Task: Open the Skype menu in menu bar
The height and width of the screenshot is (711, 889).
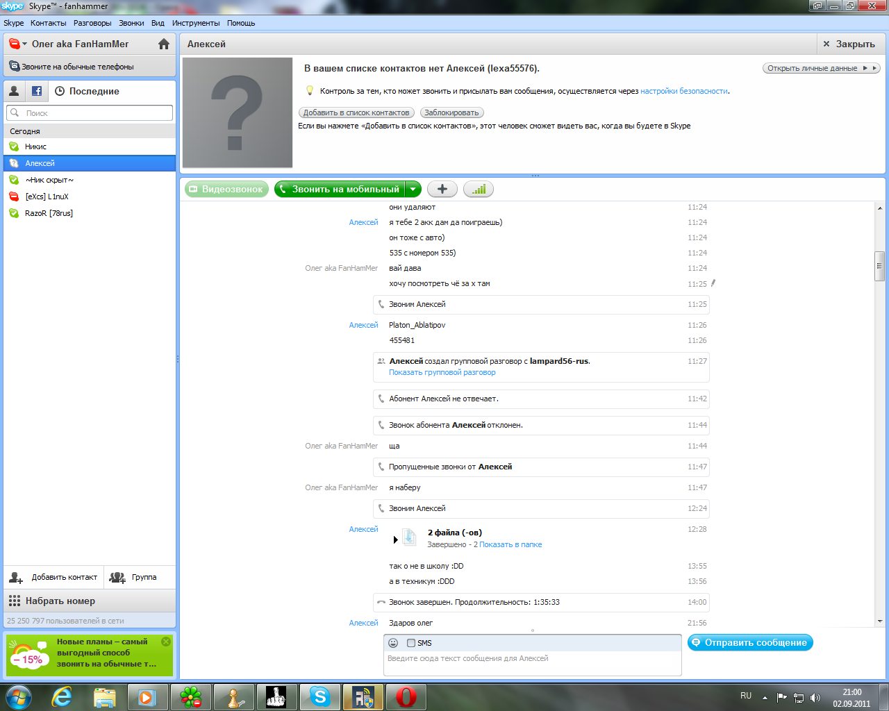Action: click(x=14, y=23)
